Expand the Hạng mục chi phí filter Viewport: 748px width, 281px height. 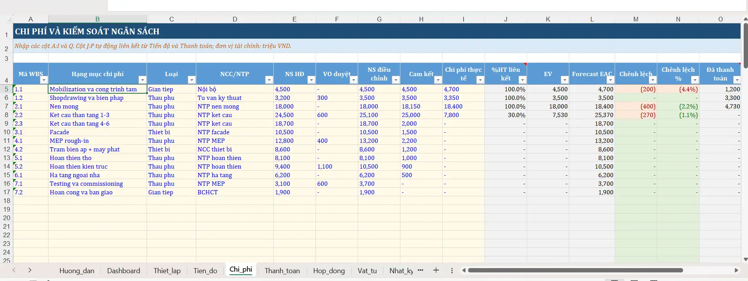pos(142,80)
